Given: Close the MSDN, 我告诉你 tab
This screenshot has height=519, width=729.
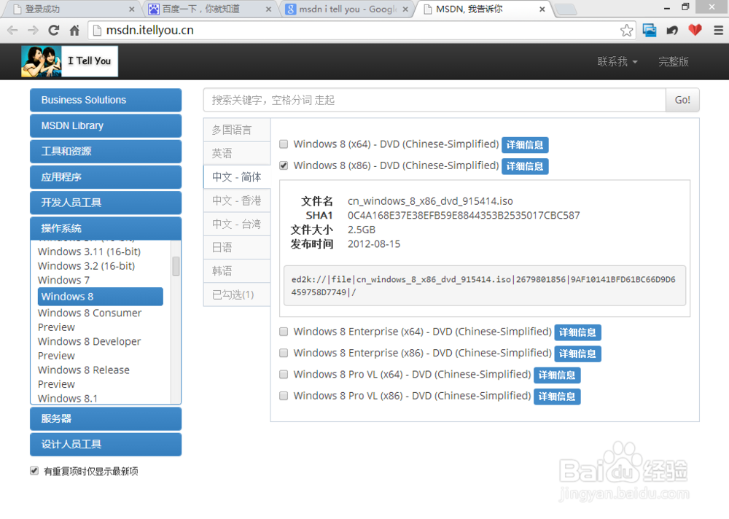Looking at the screenshot, I should click(x=542, y=9).
